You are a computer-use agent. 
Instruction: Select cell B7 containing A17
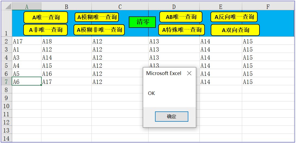(67, 81)
